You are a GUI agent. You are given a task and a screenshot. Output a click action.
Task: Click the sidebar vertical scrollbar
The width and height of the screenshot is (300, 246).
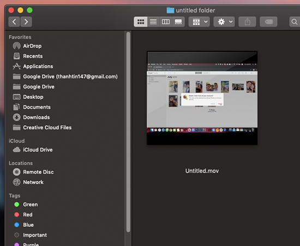coord(128,132)
